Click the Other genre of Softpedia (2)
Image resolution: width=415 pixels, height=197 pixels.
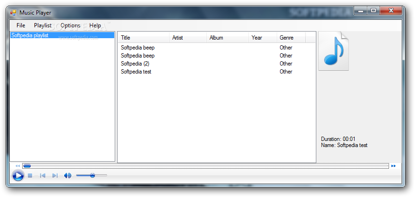[x=286, y=63]
